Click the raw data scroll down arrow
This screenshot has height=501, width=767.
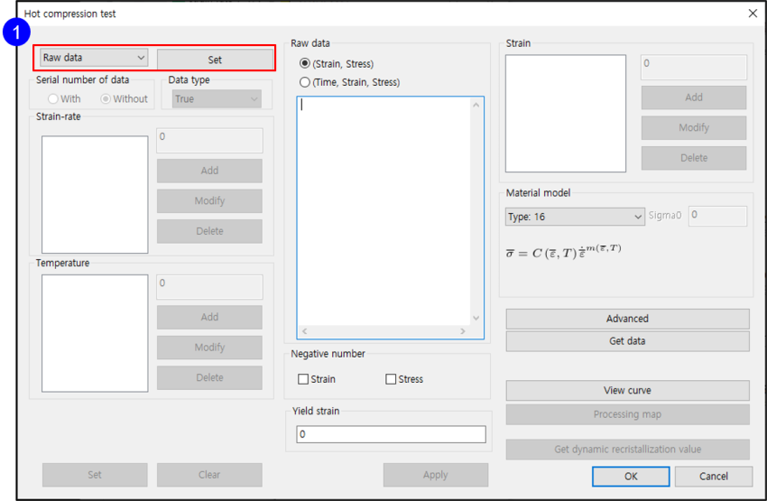coord(476,319)
